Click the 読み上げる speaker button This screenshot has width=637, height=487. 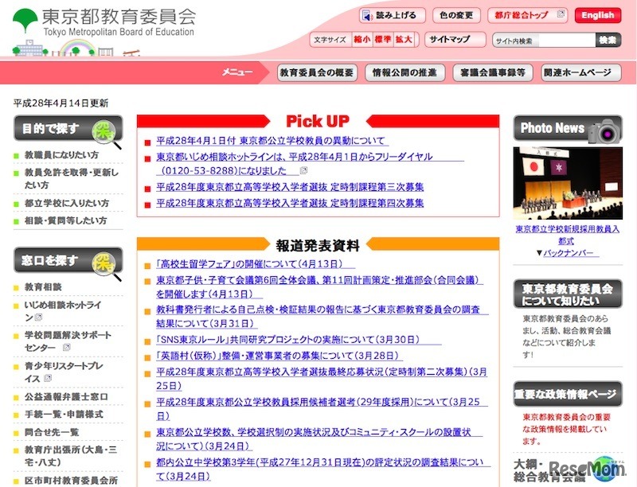click(393, 16)
